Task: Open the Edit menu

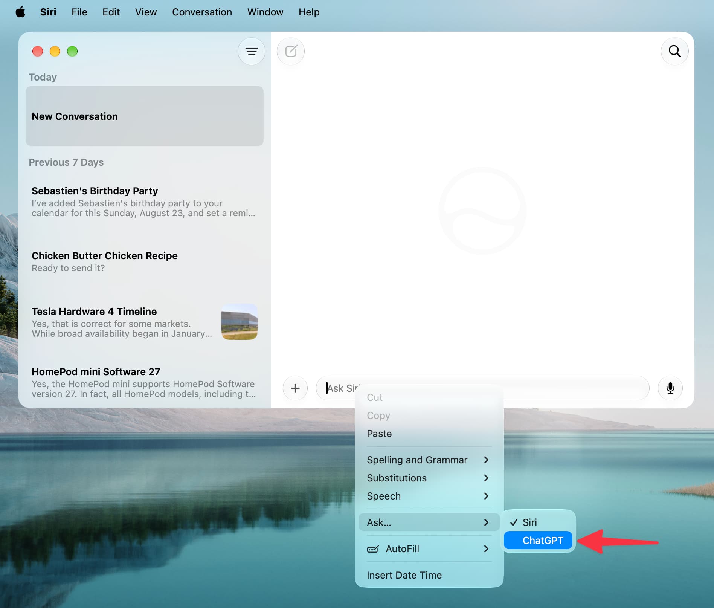Action: pos(111,12)
